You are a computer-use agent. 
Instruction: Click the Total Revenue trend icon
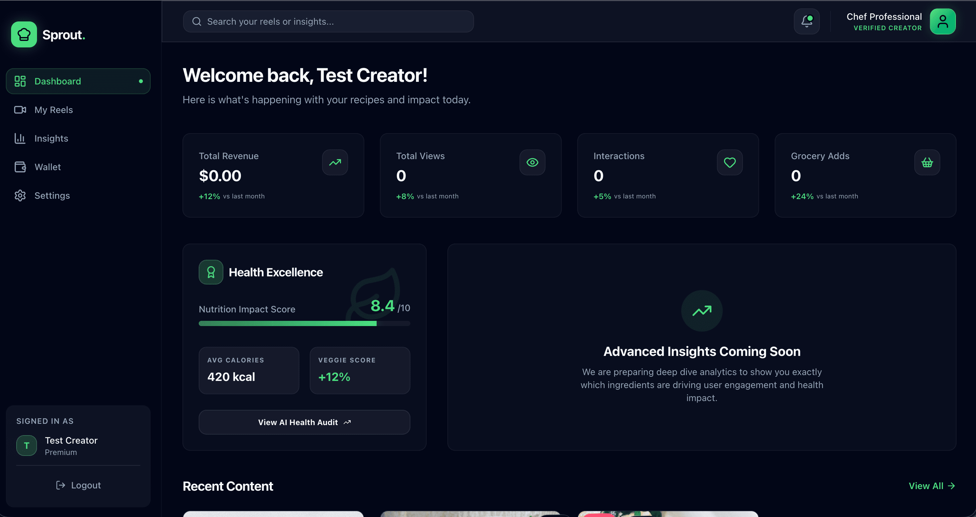point(335,163)
